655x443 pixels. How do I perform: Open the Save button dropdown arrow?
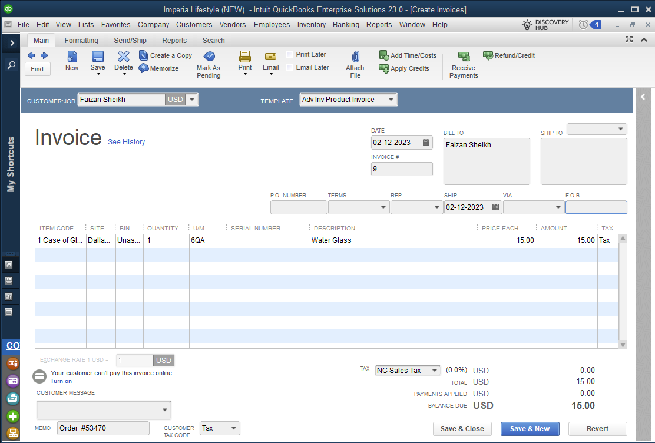tap(98, 74)
